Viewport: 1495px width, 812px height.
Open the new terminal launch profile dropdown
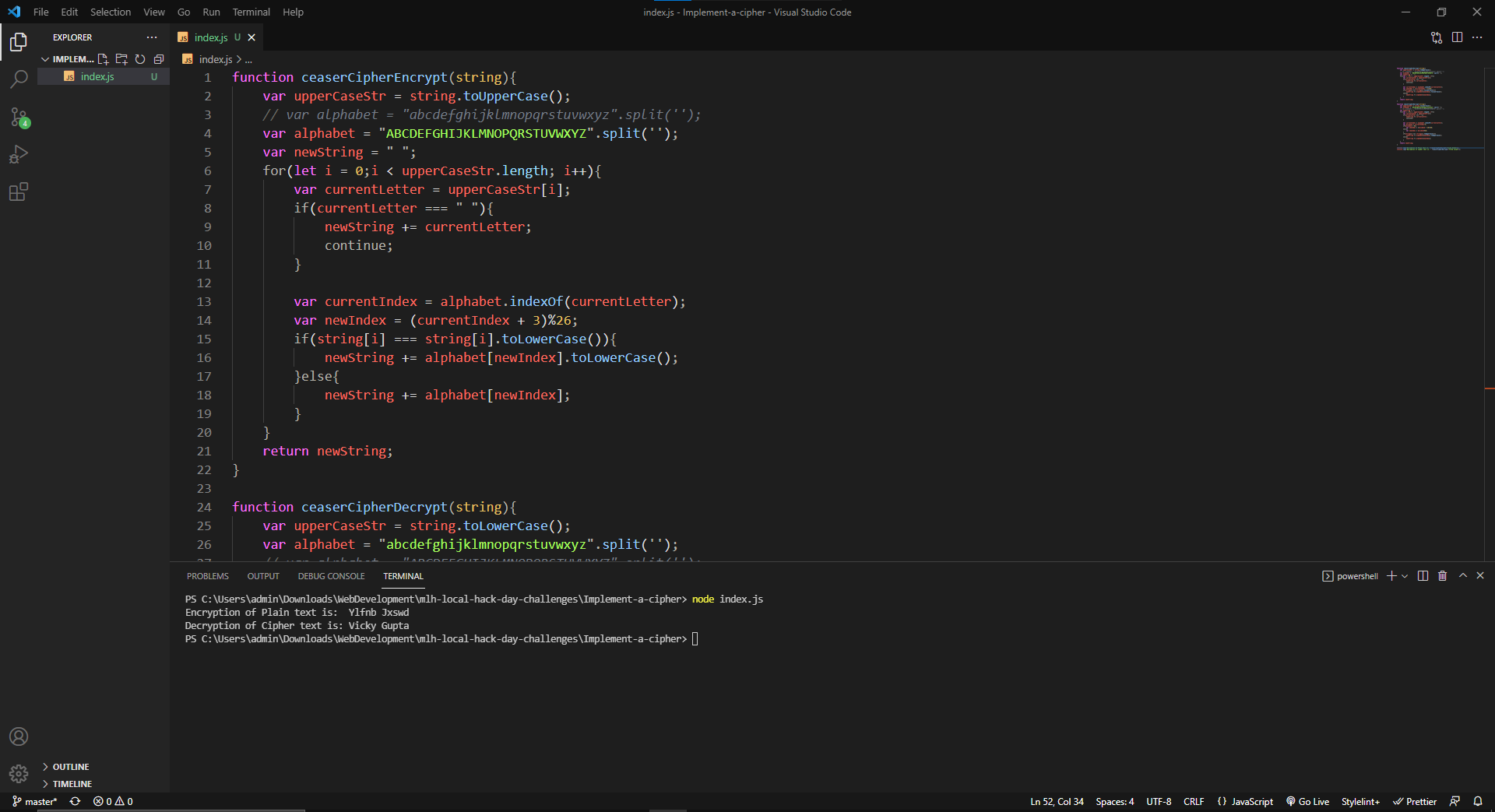coord(1405,576)
